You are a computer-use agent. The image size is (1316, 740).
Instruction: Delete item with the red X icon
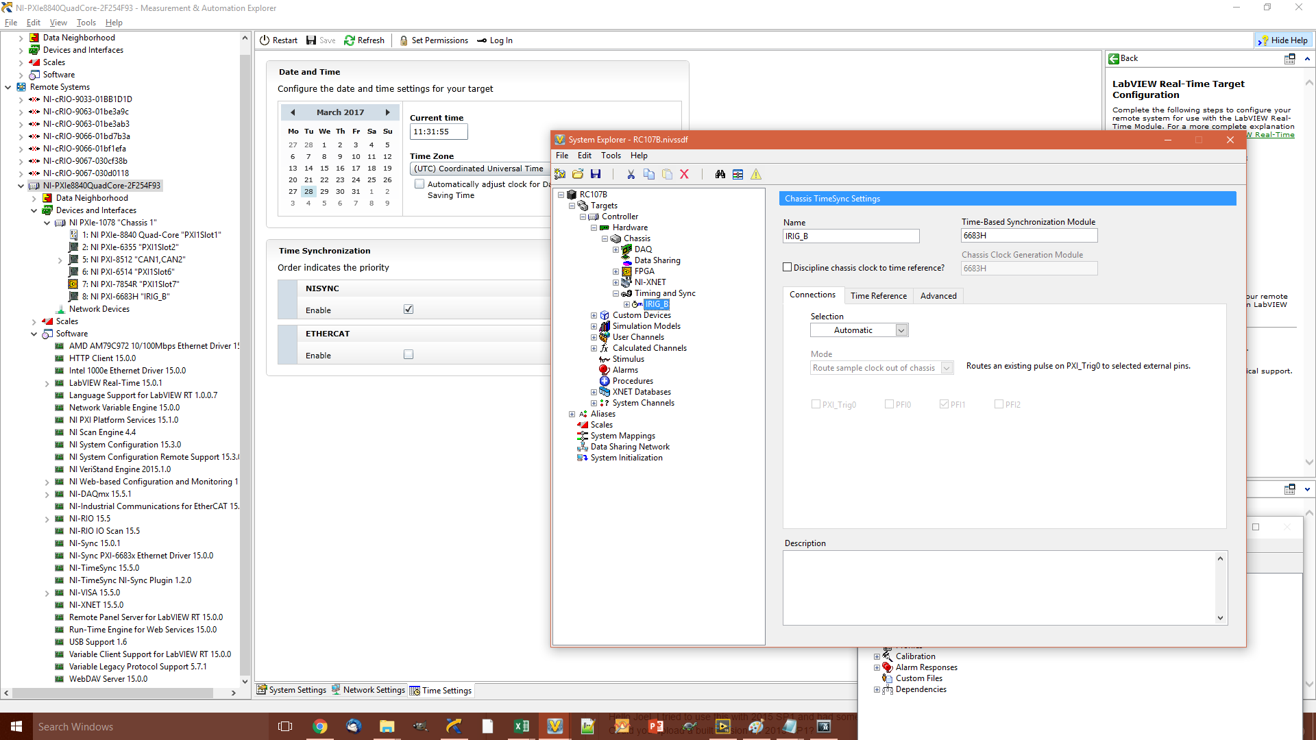(684, 174)
